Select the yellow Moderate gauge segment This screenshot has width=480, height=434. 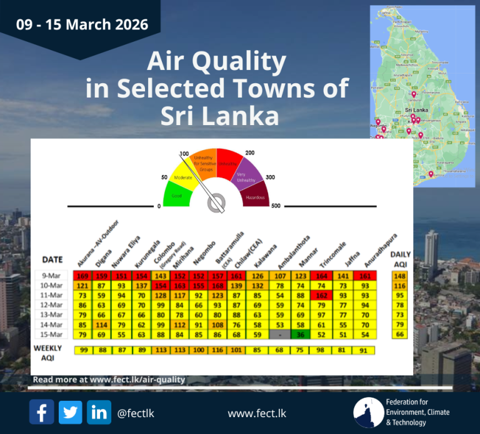(186, 175)
